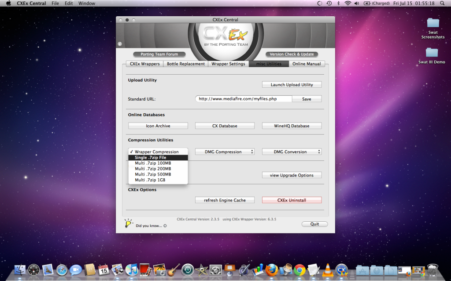Open the Online Manual tab
This screenshot has height=281, width=451.
point(307,64)
